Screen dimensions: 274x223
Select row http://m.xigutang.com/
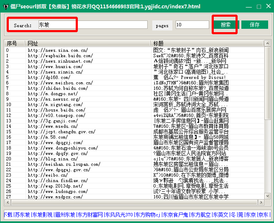(134, 104)
